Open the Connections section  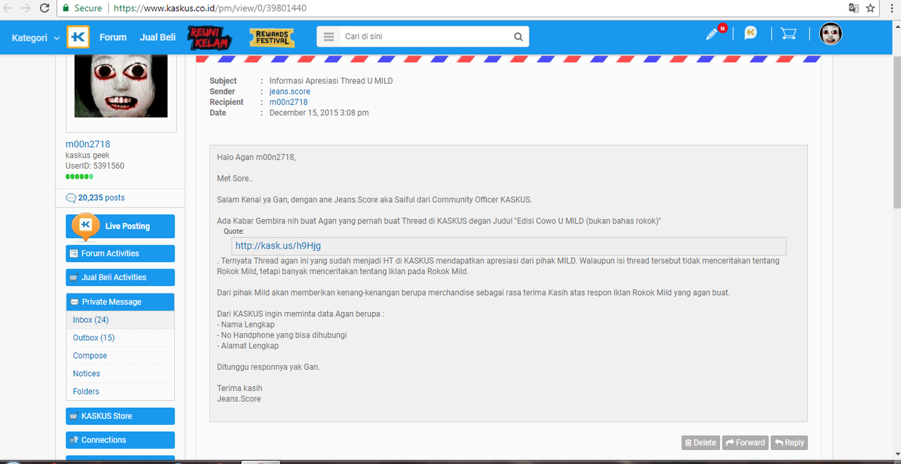(x=120, y=440)
